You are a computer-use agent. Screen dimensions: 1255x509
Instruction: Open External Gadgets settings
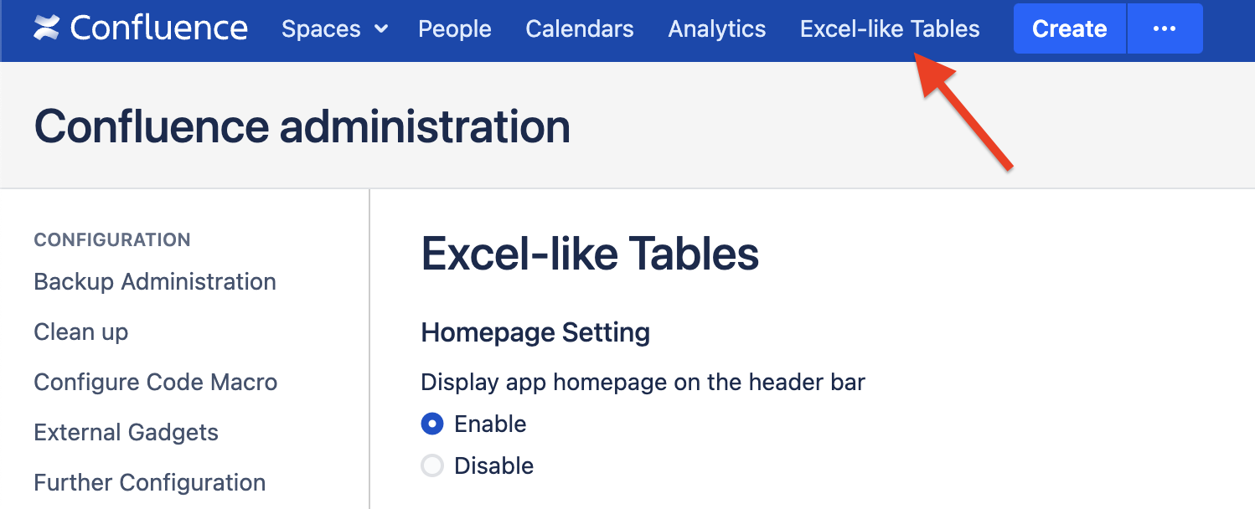pos(127,433)
